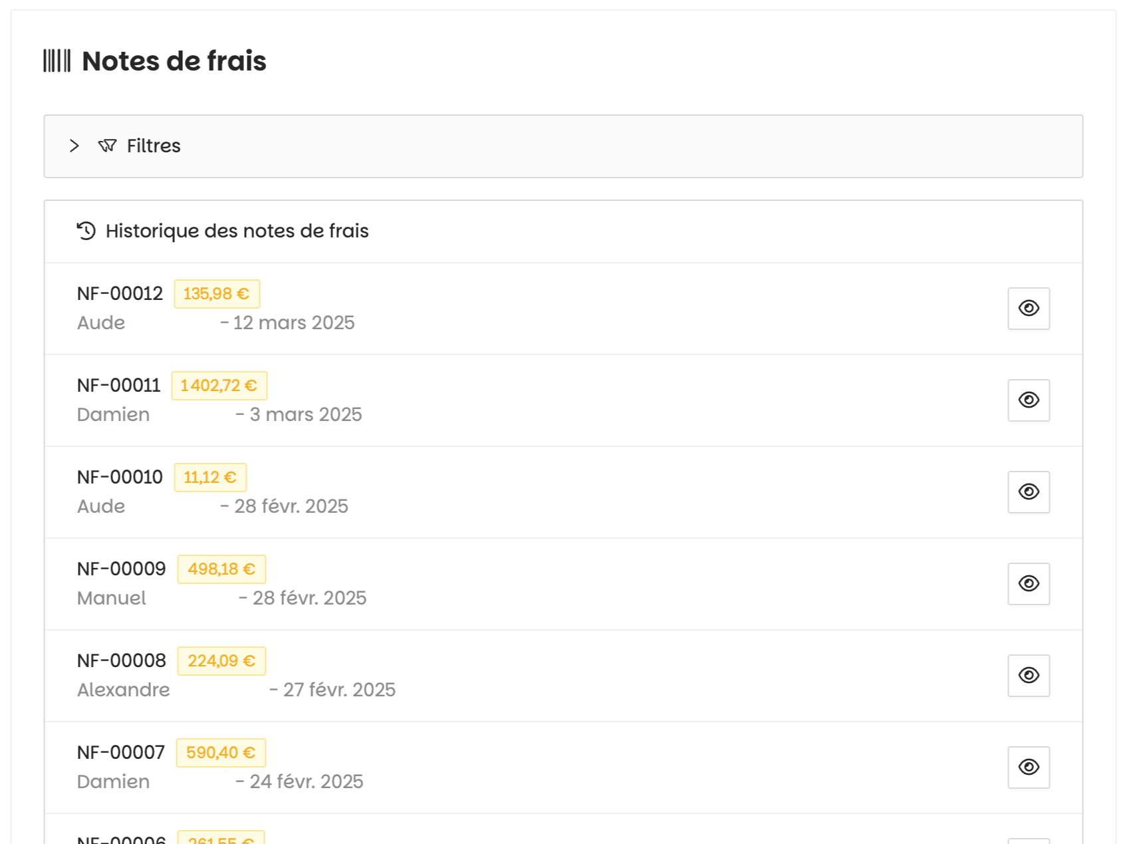The height and width of the screenshot is (844, 1125).
Task: Click the Filtres funnel icon
Action: tap(107, 146)
